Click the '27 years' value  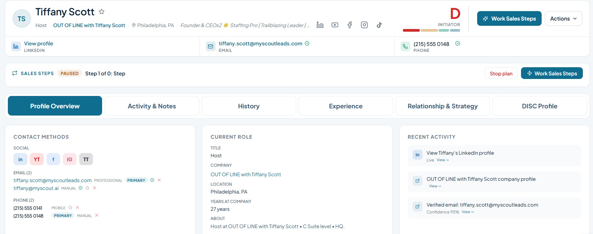click(220, 209)
